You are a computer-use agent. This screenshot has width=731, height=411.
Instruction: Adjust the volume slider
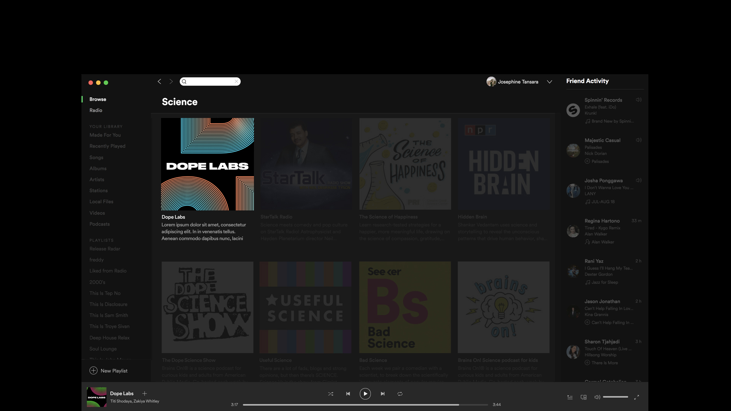pos(616,397)
